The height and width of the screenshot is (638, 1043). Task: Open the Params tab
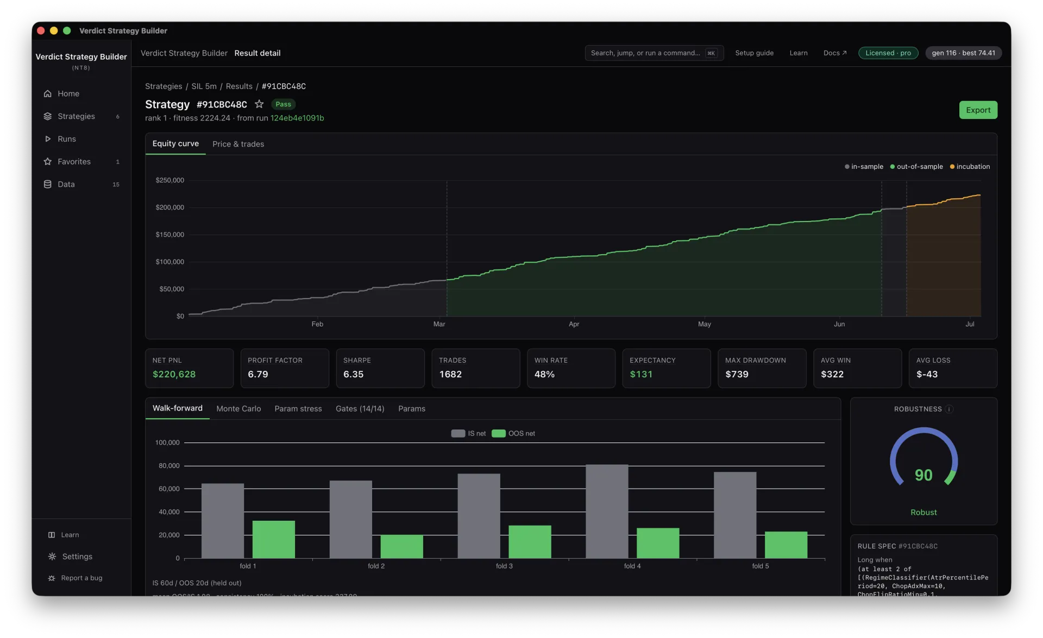pos(412,409)
